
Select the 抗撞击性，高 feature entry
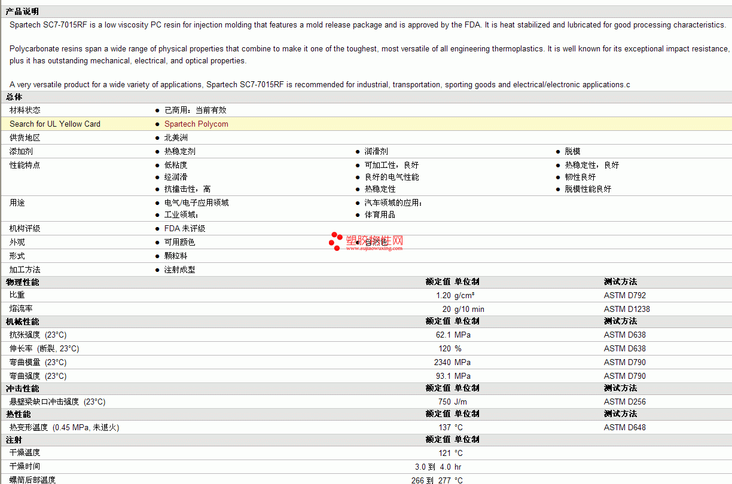[x=188, y=189]
